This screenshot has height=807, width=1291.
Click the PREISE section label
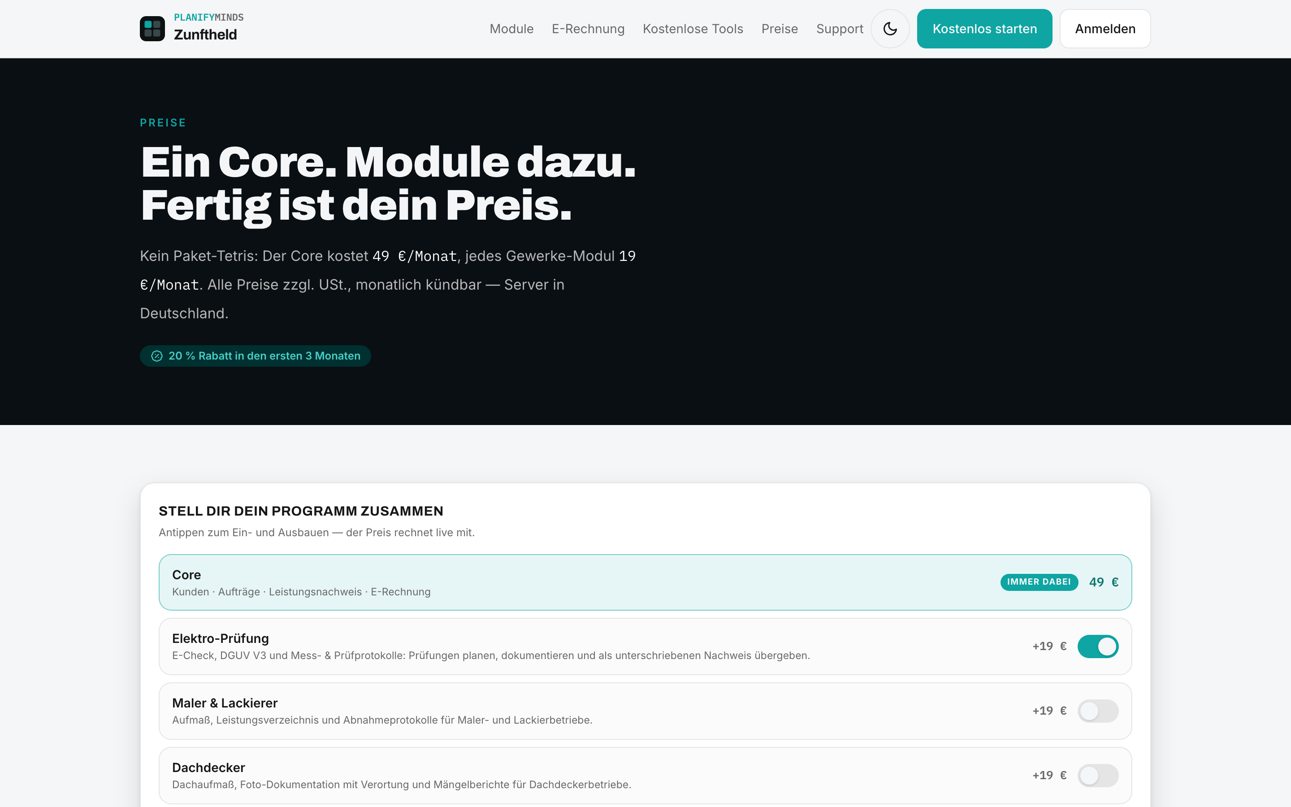163,123
